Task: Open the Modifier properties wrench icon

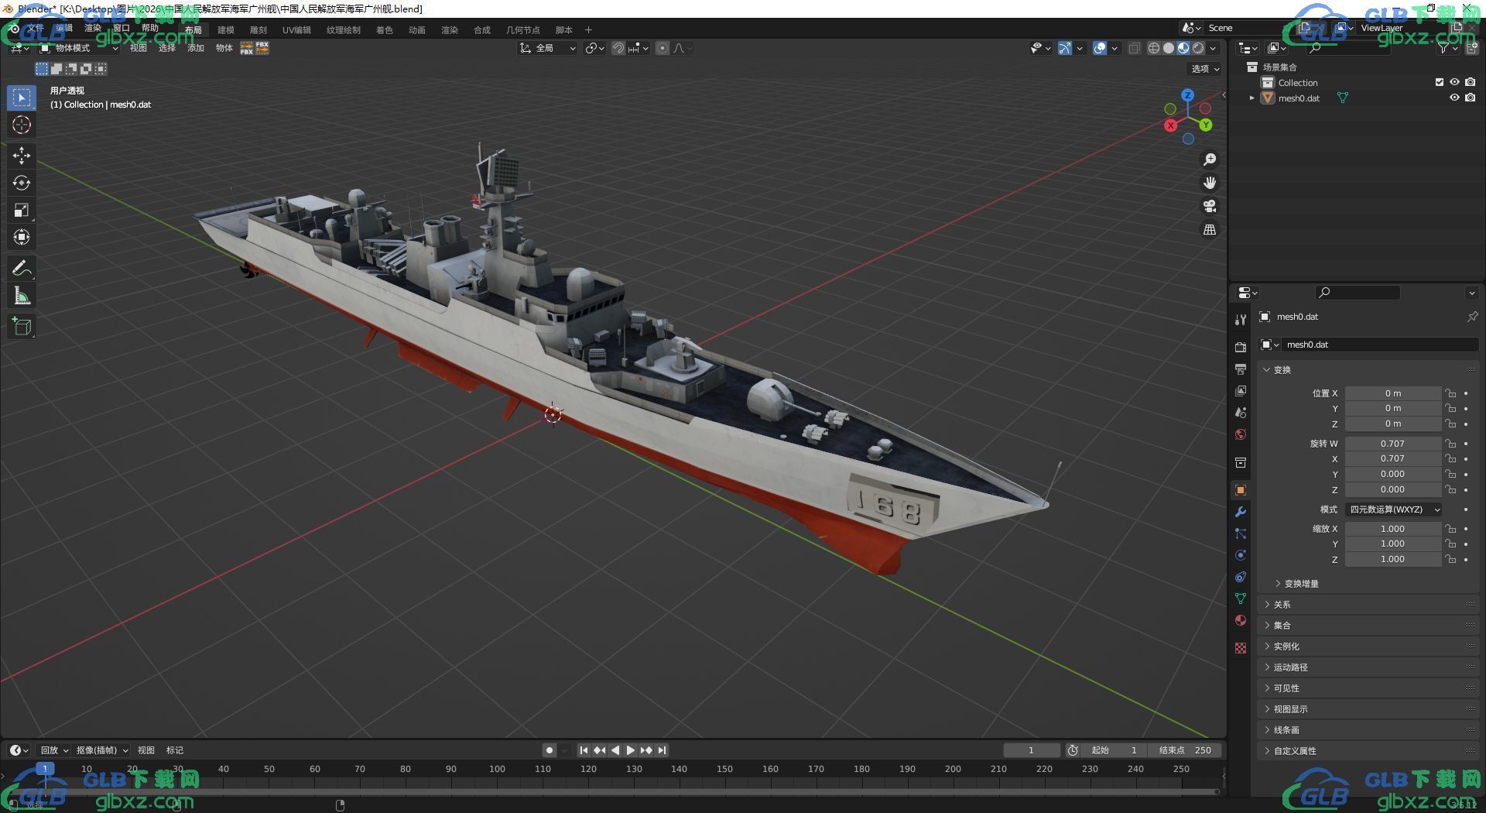Action: (1241, 512)
